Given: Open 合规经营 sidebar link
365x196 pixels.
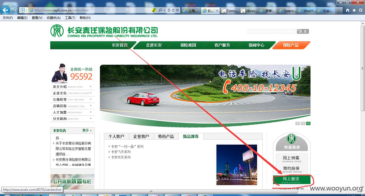Looking at the screenshot, I should click(72, 100).
